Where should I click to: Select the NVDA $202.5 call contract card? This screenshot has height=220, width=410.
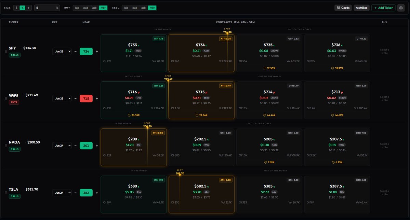click(x=201, y=147)
